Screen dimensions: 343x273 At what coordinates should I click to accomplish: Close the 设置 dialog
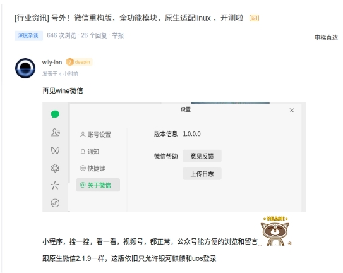(x=292, y=111)
